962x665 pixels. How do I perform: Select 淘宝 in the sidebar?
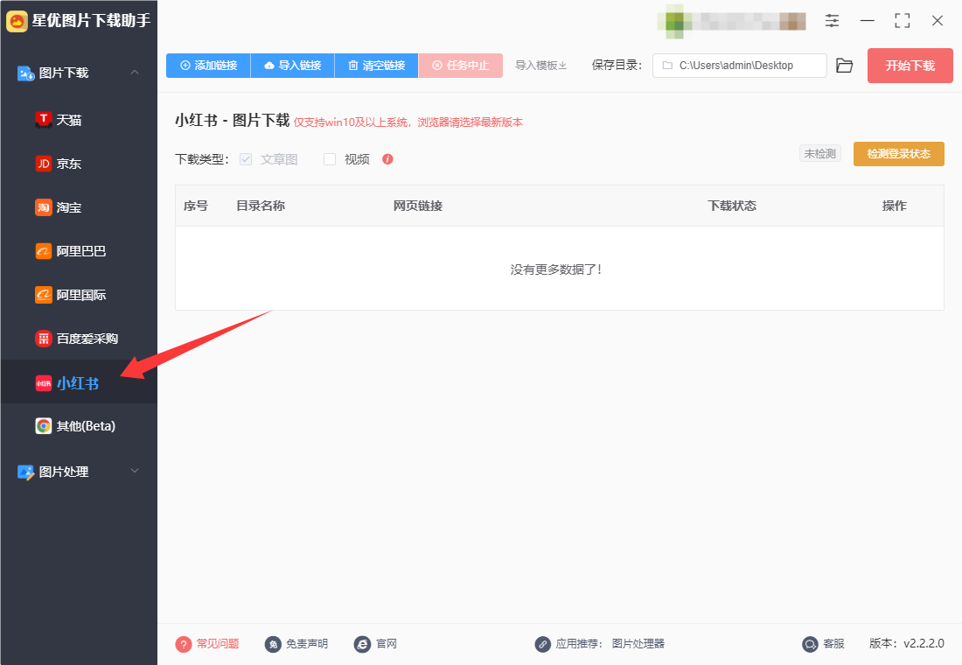(x=79, y=207)
